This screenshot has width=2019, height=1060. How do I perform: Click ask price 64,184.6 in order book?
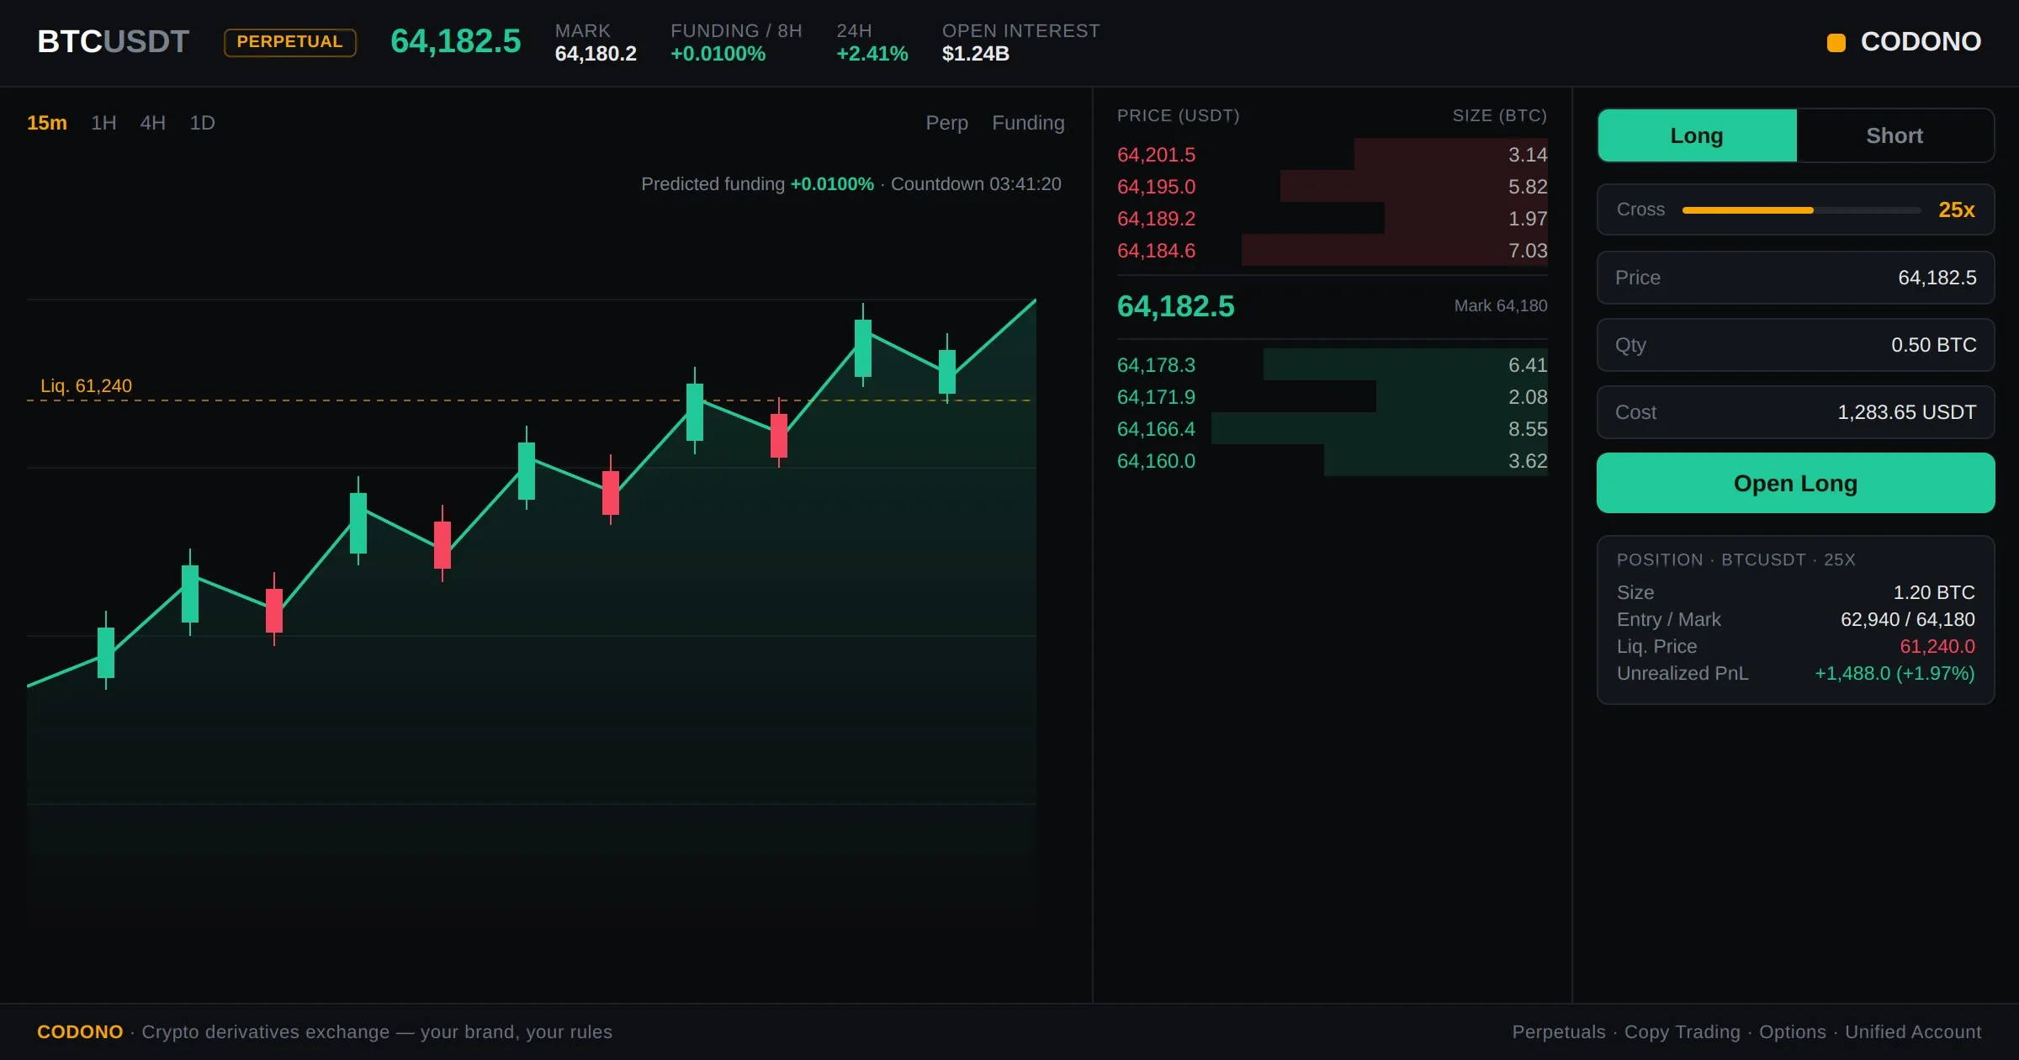[x=1156, y=251]
